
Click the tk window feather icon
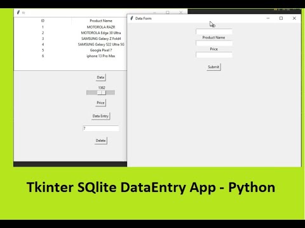coord(18,12)
